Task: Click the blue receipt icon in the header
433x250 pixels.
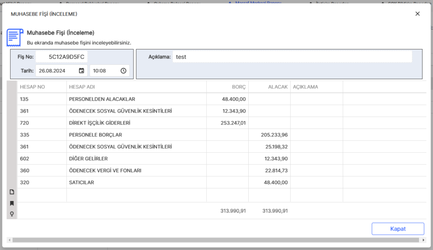Action: pyautogui.click(x=15, y=38)
